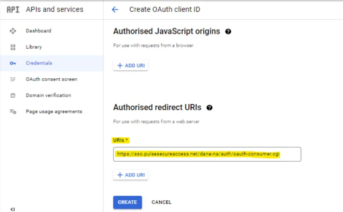Click the highlighted 'URIs *' label
Screen dimensions: 343x212
point(120,140)
